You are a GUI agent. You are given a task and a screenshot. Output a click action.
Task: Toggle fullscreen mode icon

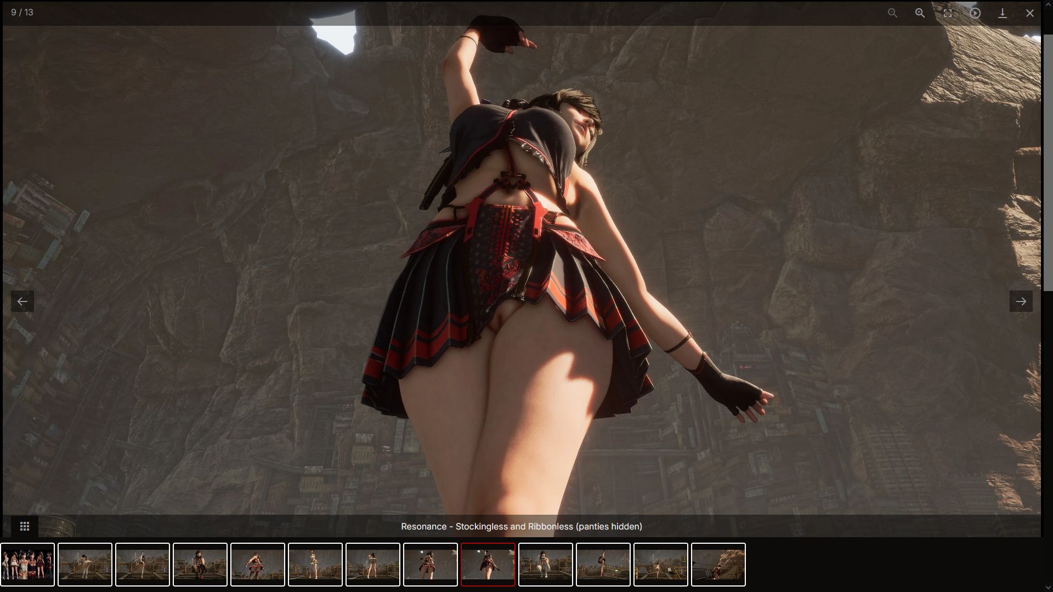point(948,13)
